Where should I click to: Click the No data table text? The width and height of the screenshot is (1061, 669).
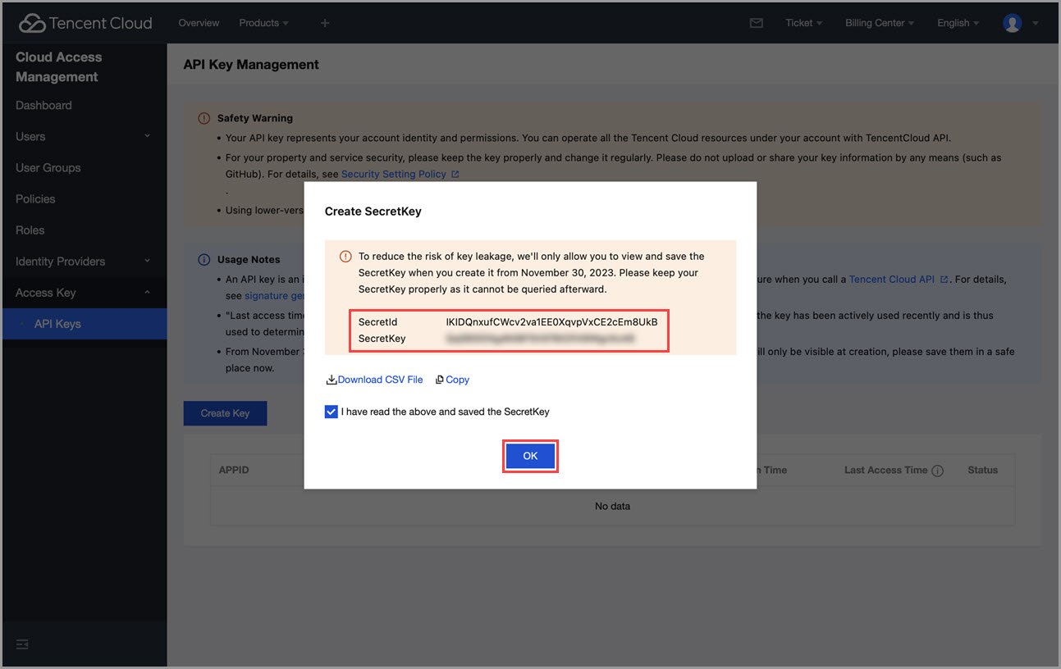[612, 506]
